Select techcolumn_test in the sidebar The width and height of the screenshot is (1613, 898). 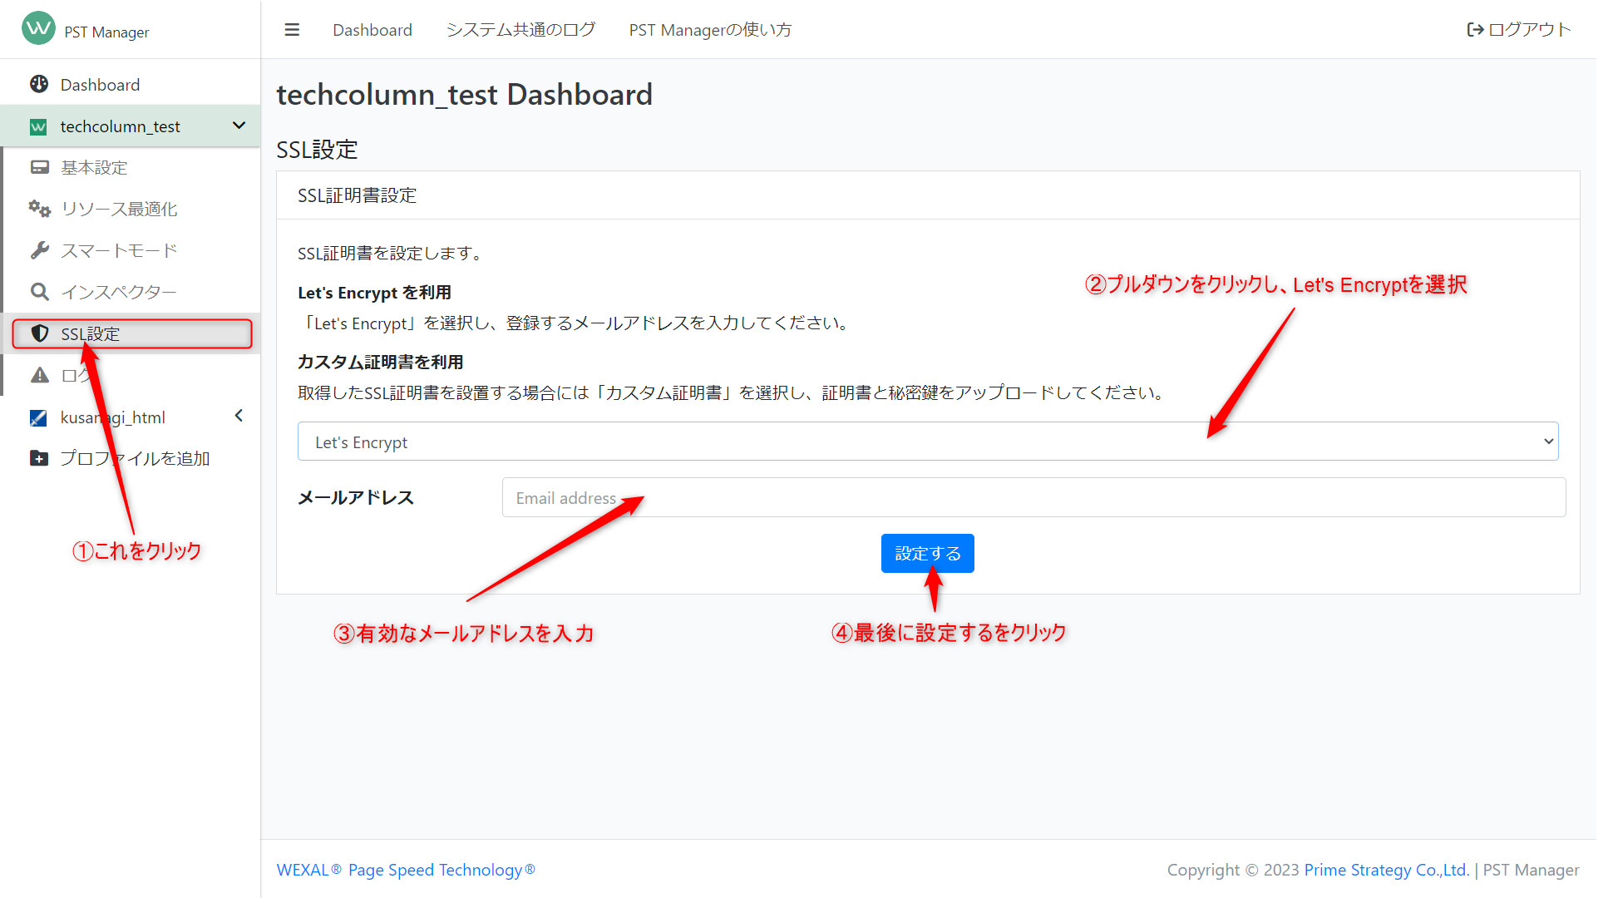coord(131,126)
